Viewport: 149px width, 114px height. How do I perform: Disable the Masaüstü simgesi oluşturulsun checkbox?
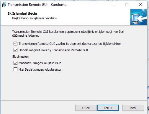15,63
